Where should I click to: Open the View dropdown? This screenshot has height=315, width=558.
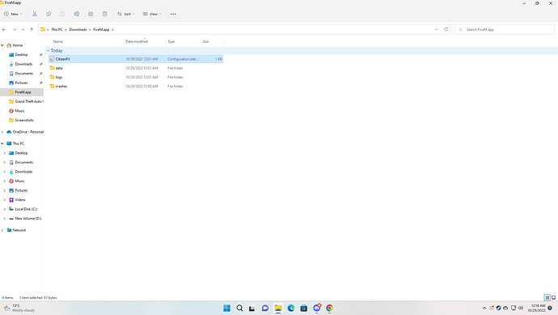point(152,14)
